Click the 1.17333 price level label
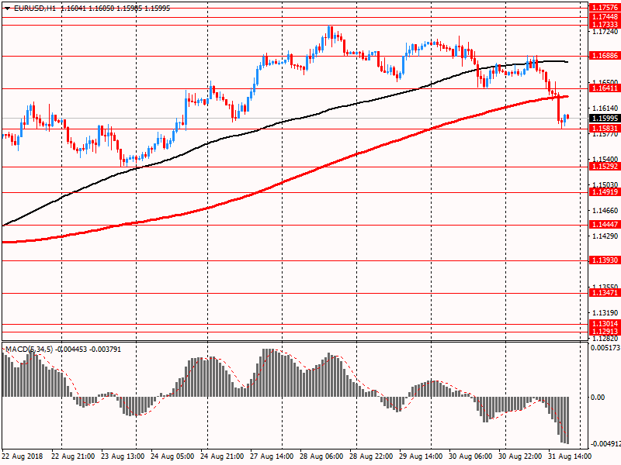 pyautogui.click(x=605, y=25)
